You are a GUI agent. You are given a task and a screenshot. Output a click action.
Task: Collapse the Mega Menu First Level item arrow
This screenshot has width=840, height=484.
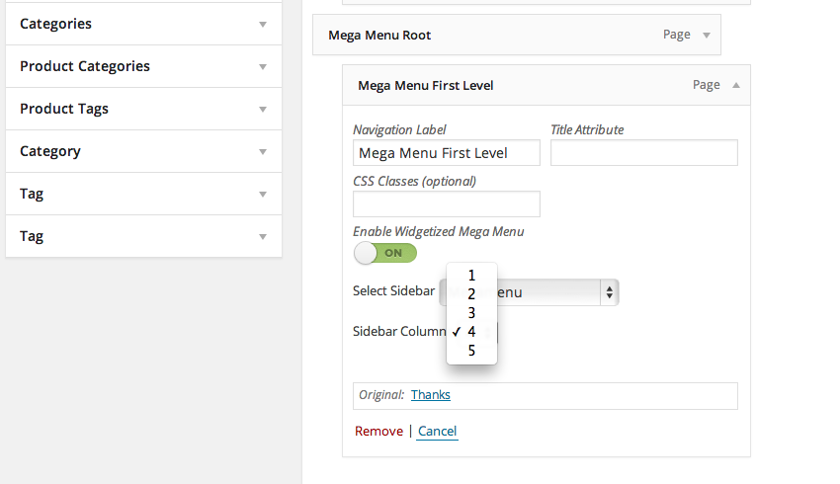click(736, 85)
